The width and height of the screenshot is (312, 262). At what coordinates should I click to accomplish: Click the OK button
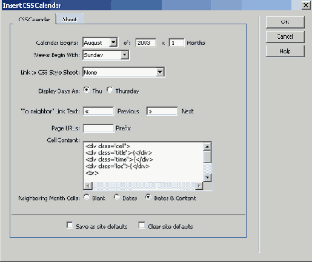(x=285, y=22)
